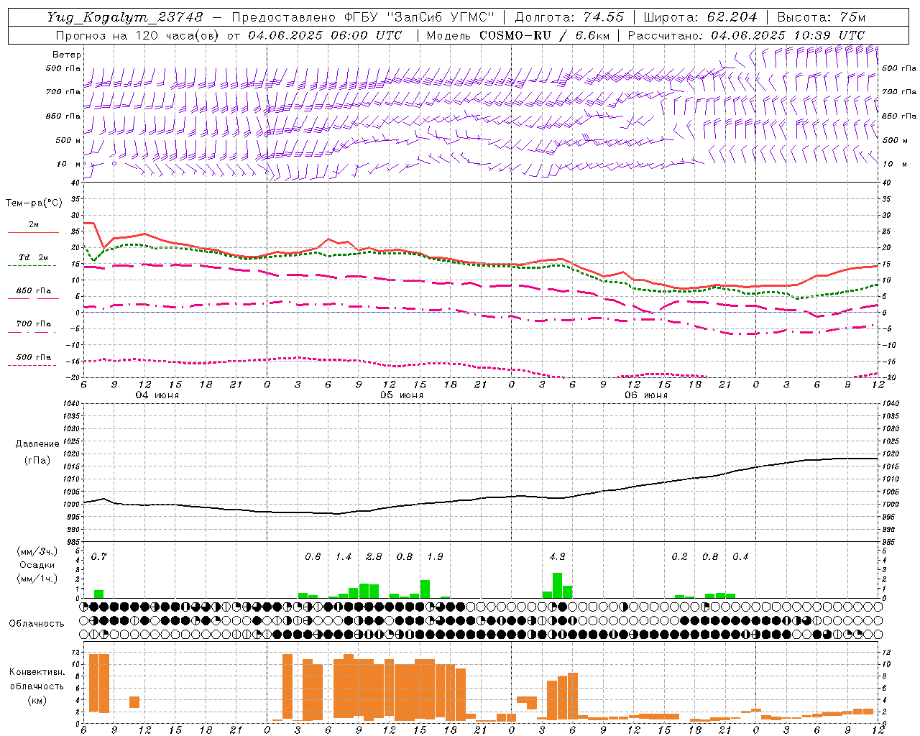Click the (мм/1ч.) unit label
920x736 pixels.
tap(37, 579)
